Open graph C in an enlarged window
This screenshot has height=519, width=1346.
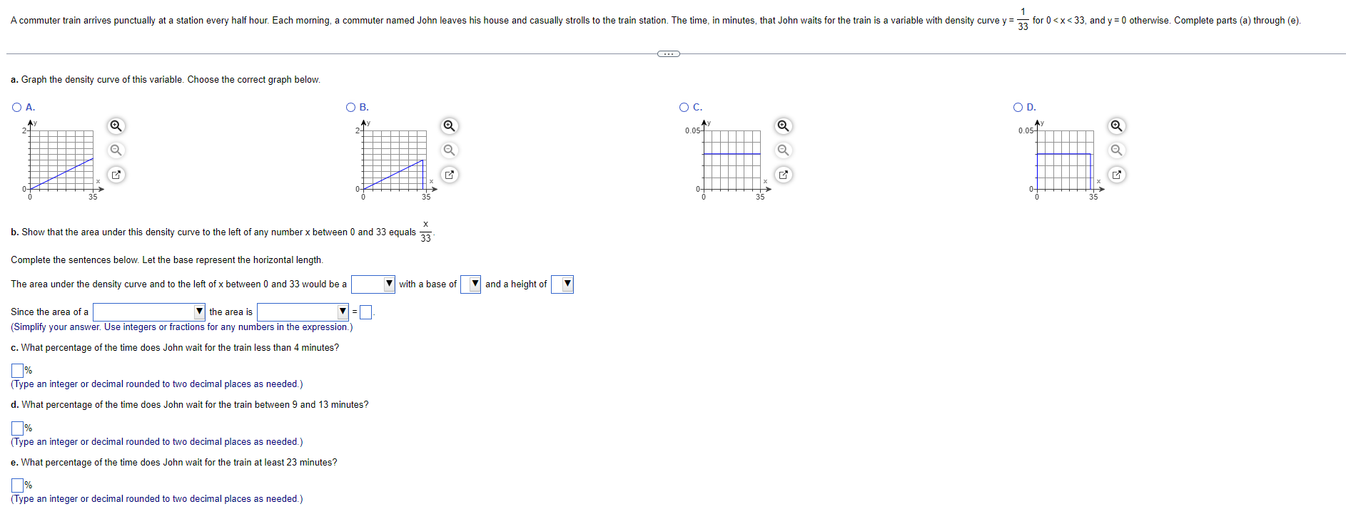pyautogui.click(x=783, y=174)
